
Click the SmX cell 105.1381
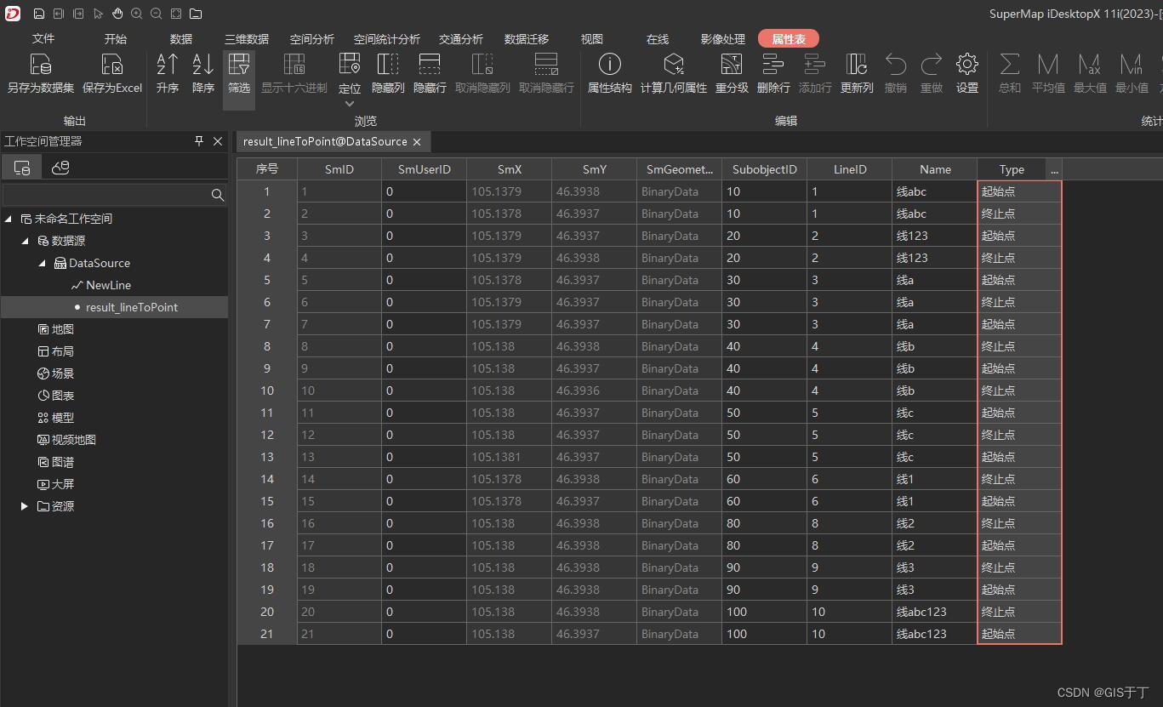coord(510,457)
